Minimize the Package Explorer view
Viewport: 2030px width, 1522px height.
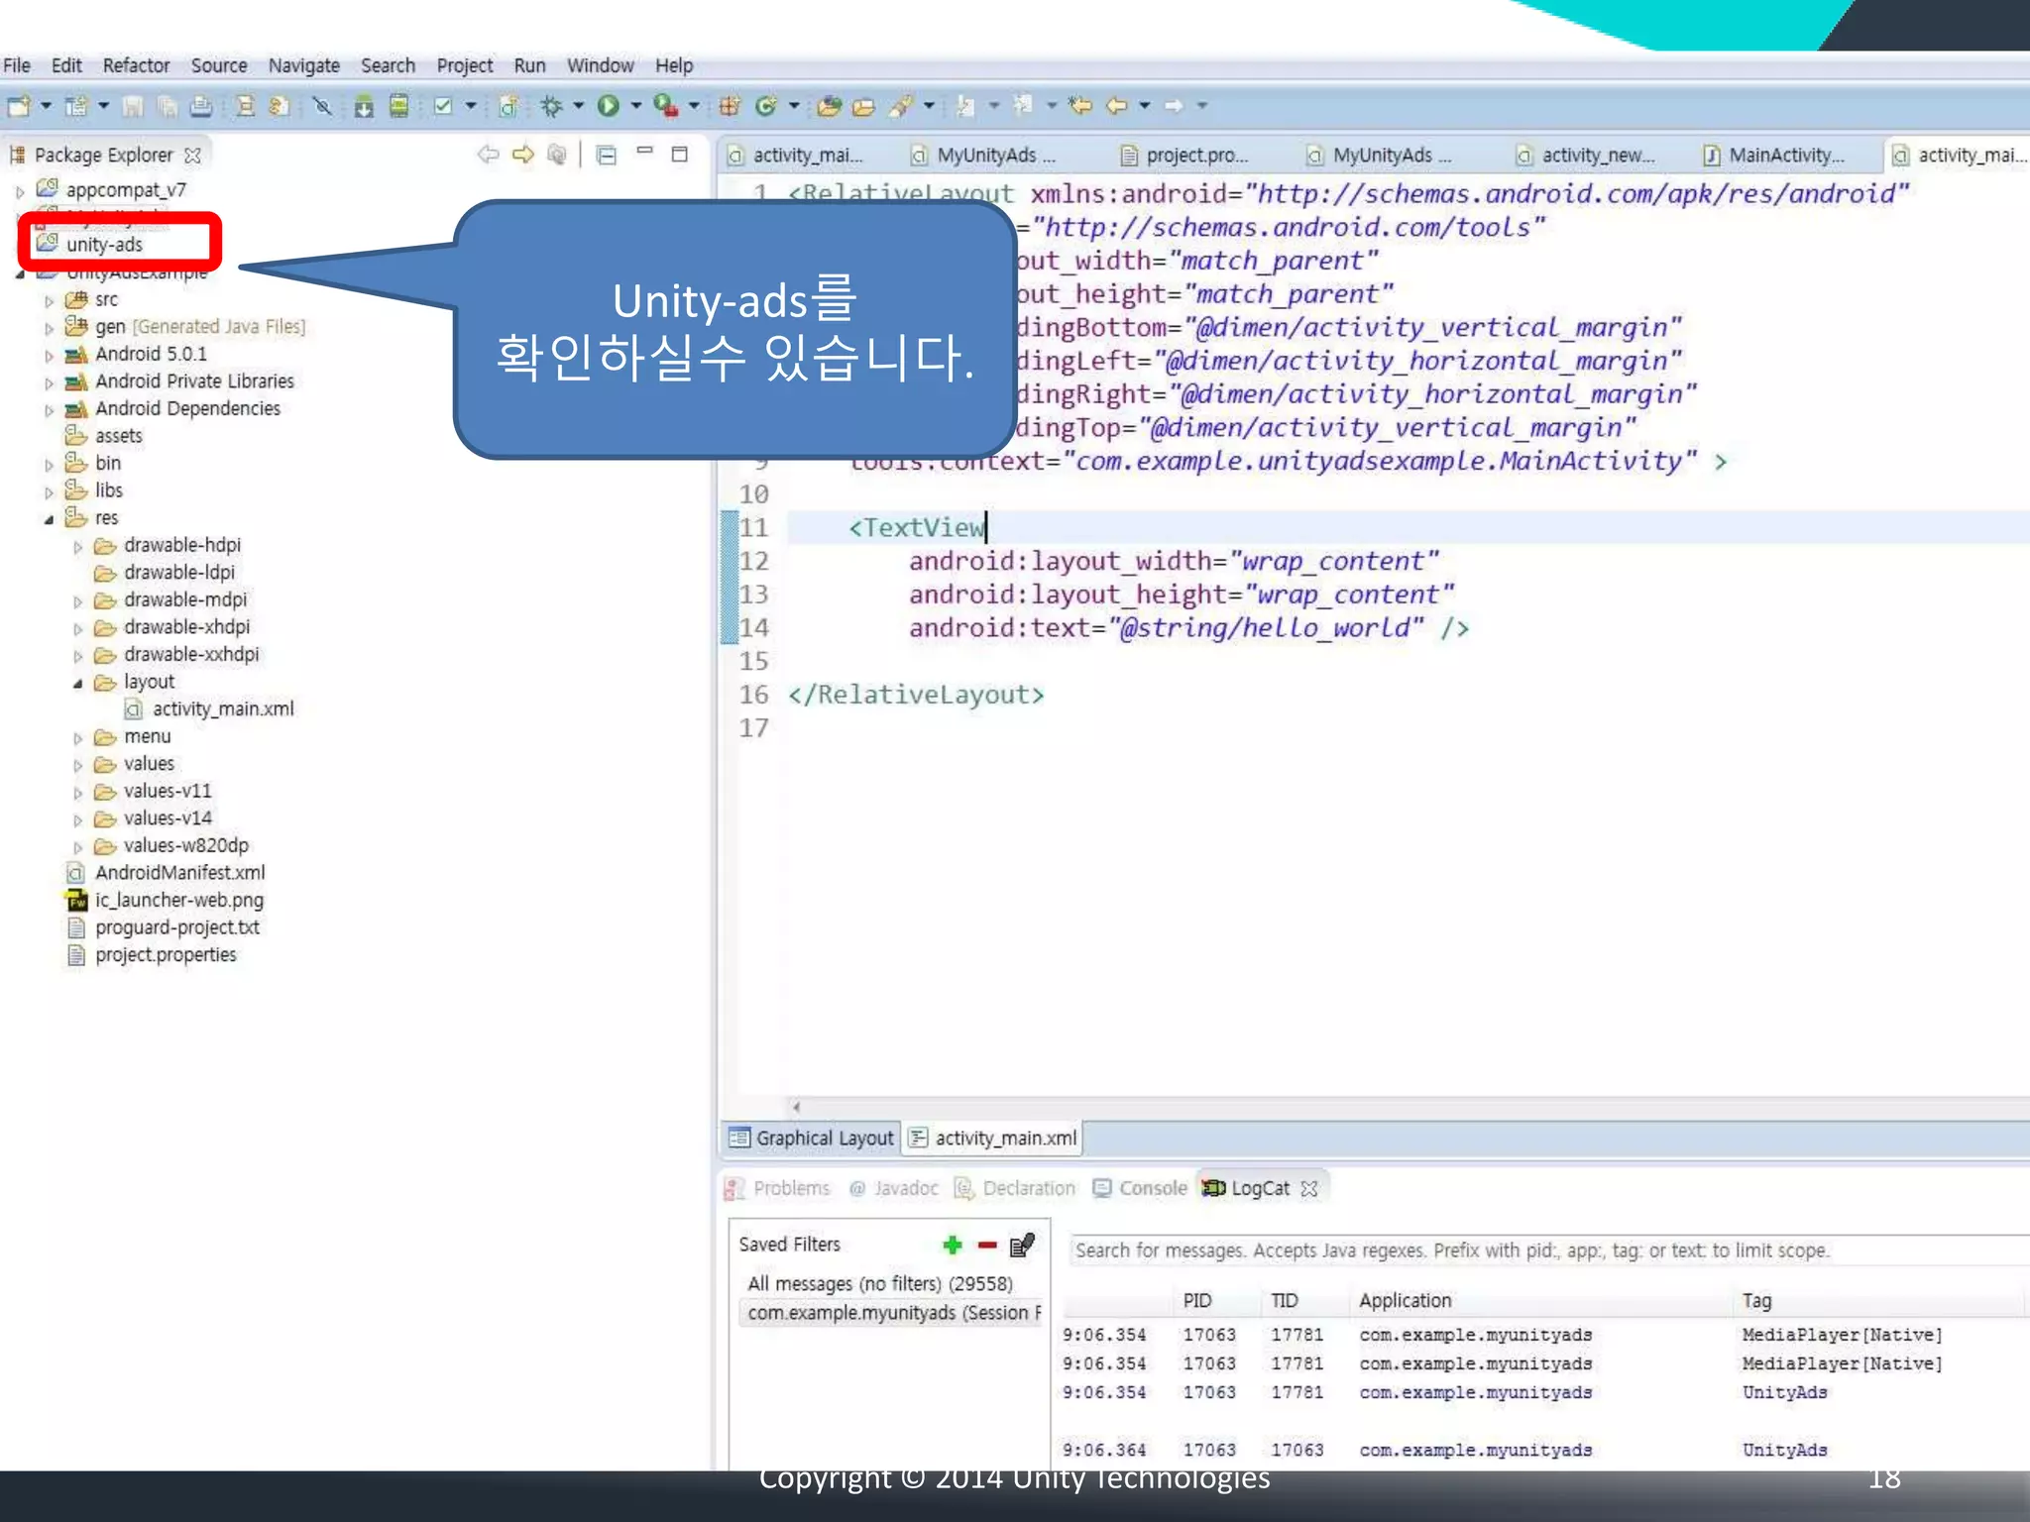[644, 152]
